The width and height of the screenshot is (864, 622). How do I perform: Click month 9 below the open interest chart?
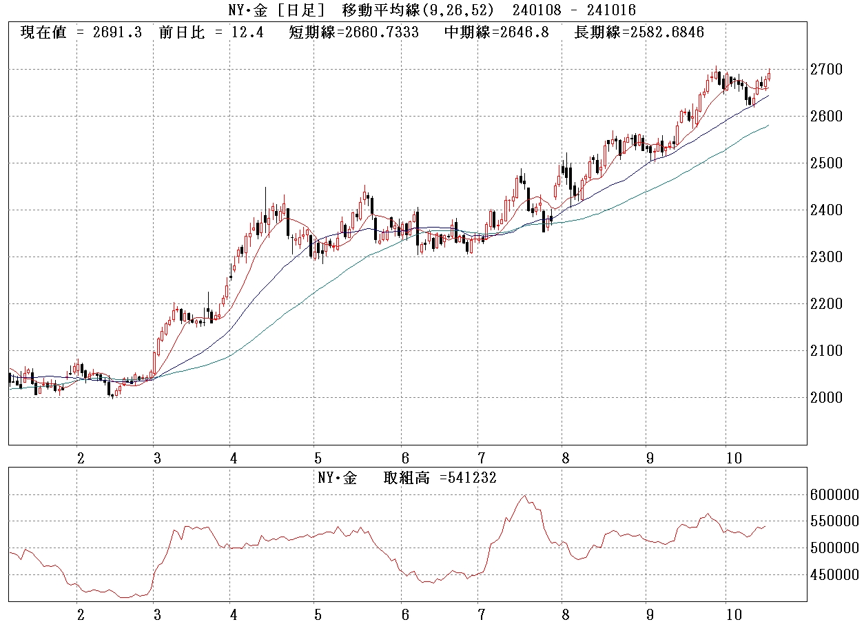coord(650,615)
